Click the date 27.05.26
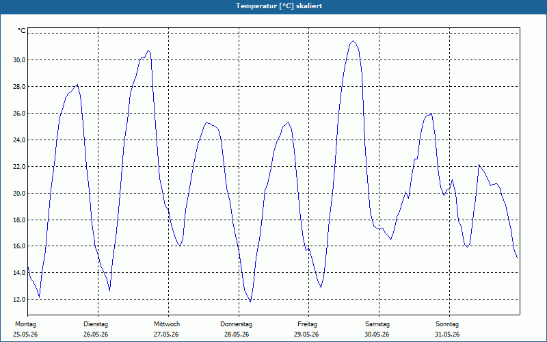547x342 pixels. 166,334
